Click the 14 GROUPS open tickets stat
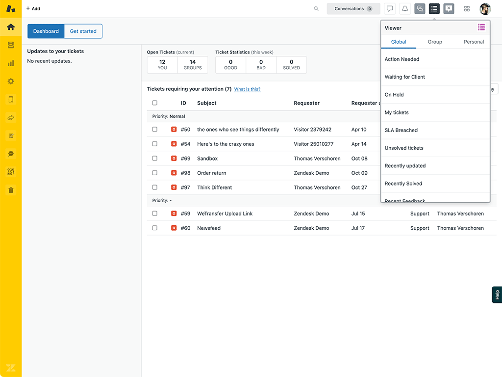Image resolution: width=502 pixels, height=377 pixels. click(192, 65)
